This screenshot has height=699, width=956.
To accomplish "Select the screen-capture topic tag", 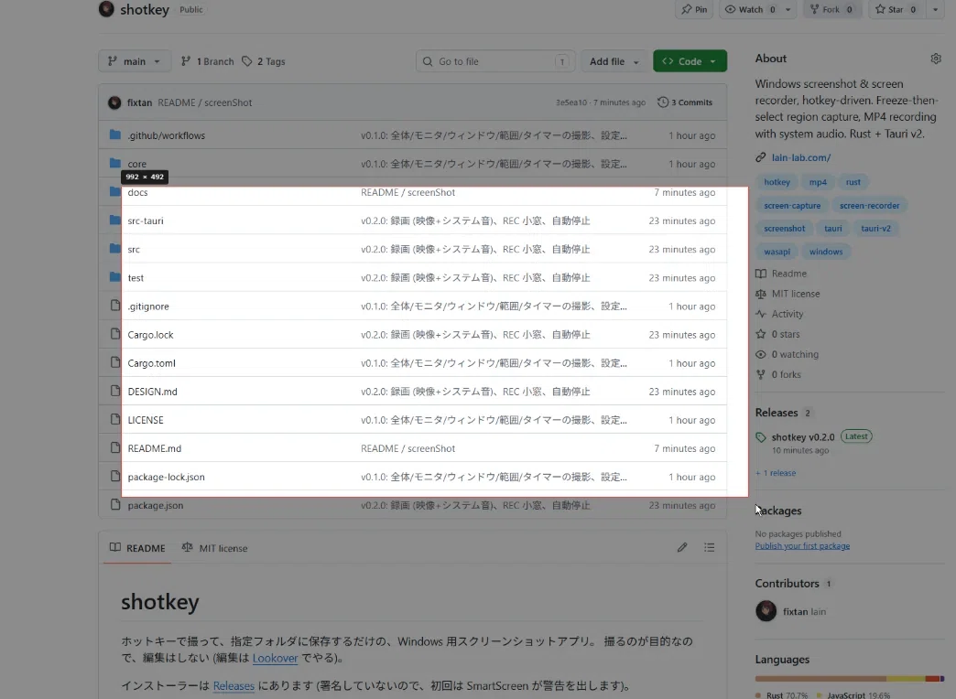I will (792, 205).
